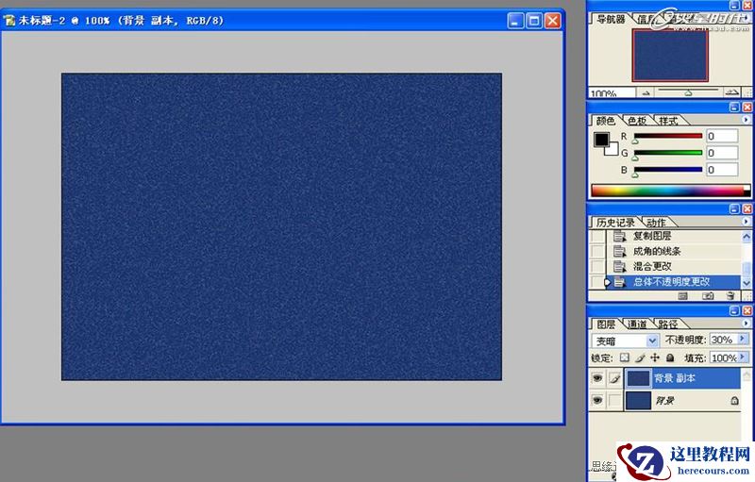755x482 pixels.
Task: Click the B value input field
Action: [x=722, y=170]
